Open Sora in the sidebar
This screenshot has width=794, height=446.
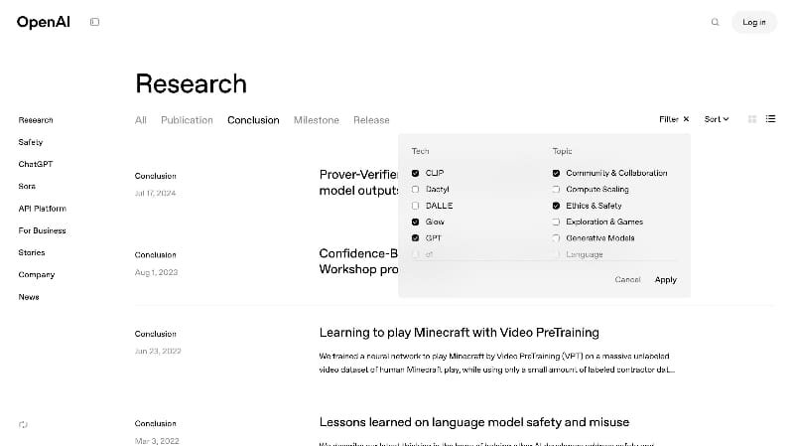click(x=27, y=187)
